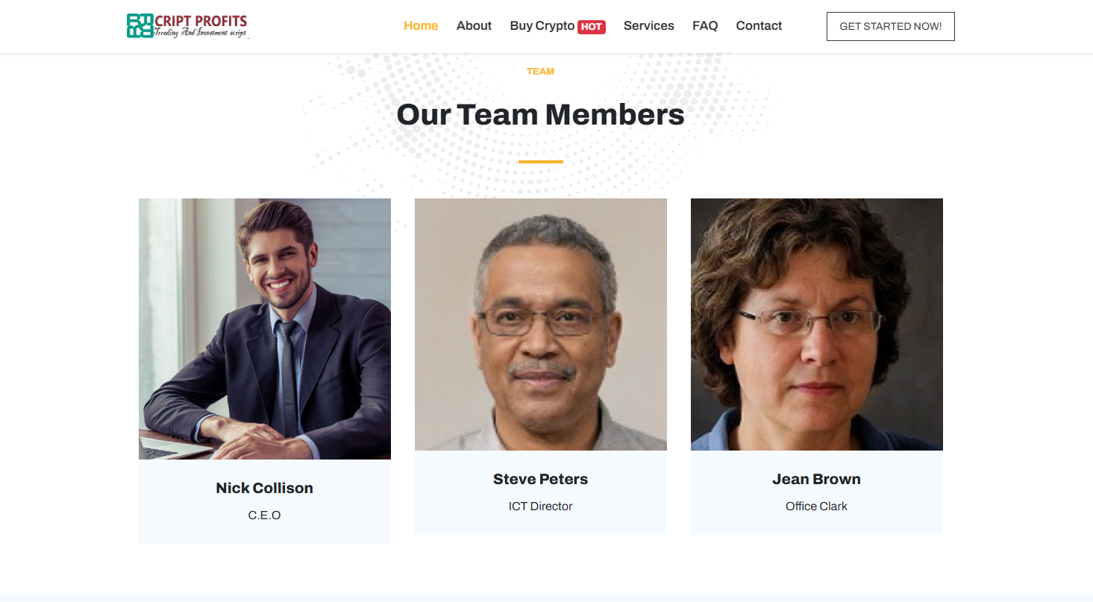Viewport: 1093px width, 602px height.
Task: Open the Buy Crypto nav link
Action: tap(542, 26)
